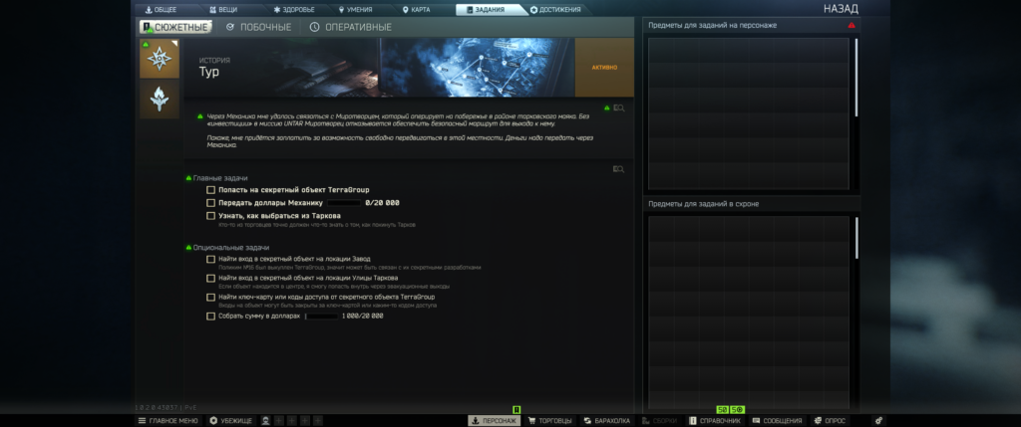Click the Тур quest banner image
1021x427 pixels.
point(477,68)
